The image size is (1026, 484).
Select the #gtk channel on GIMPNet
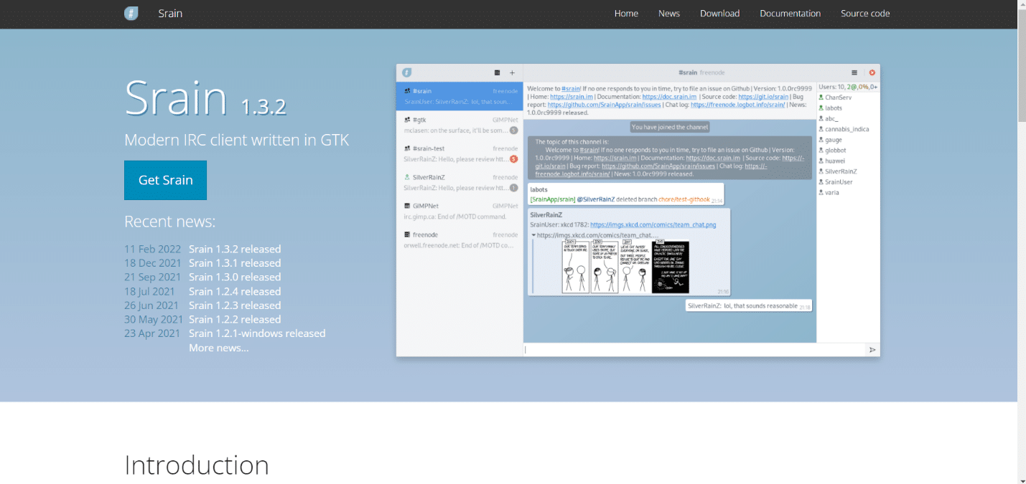[x=460, y=125]
